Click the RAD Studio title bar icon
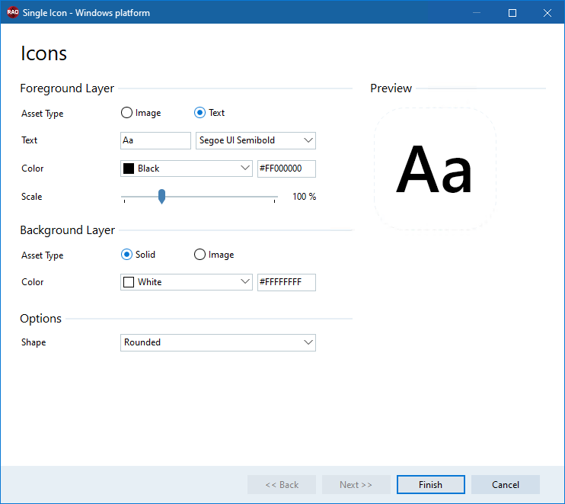This screenshot has height=504, width=565. pos(13,12)
